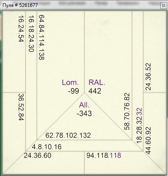This screenshot has height=176, width=168.
Task: Click the window title Пуля # 5261677
Action: pos(20,5)
